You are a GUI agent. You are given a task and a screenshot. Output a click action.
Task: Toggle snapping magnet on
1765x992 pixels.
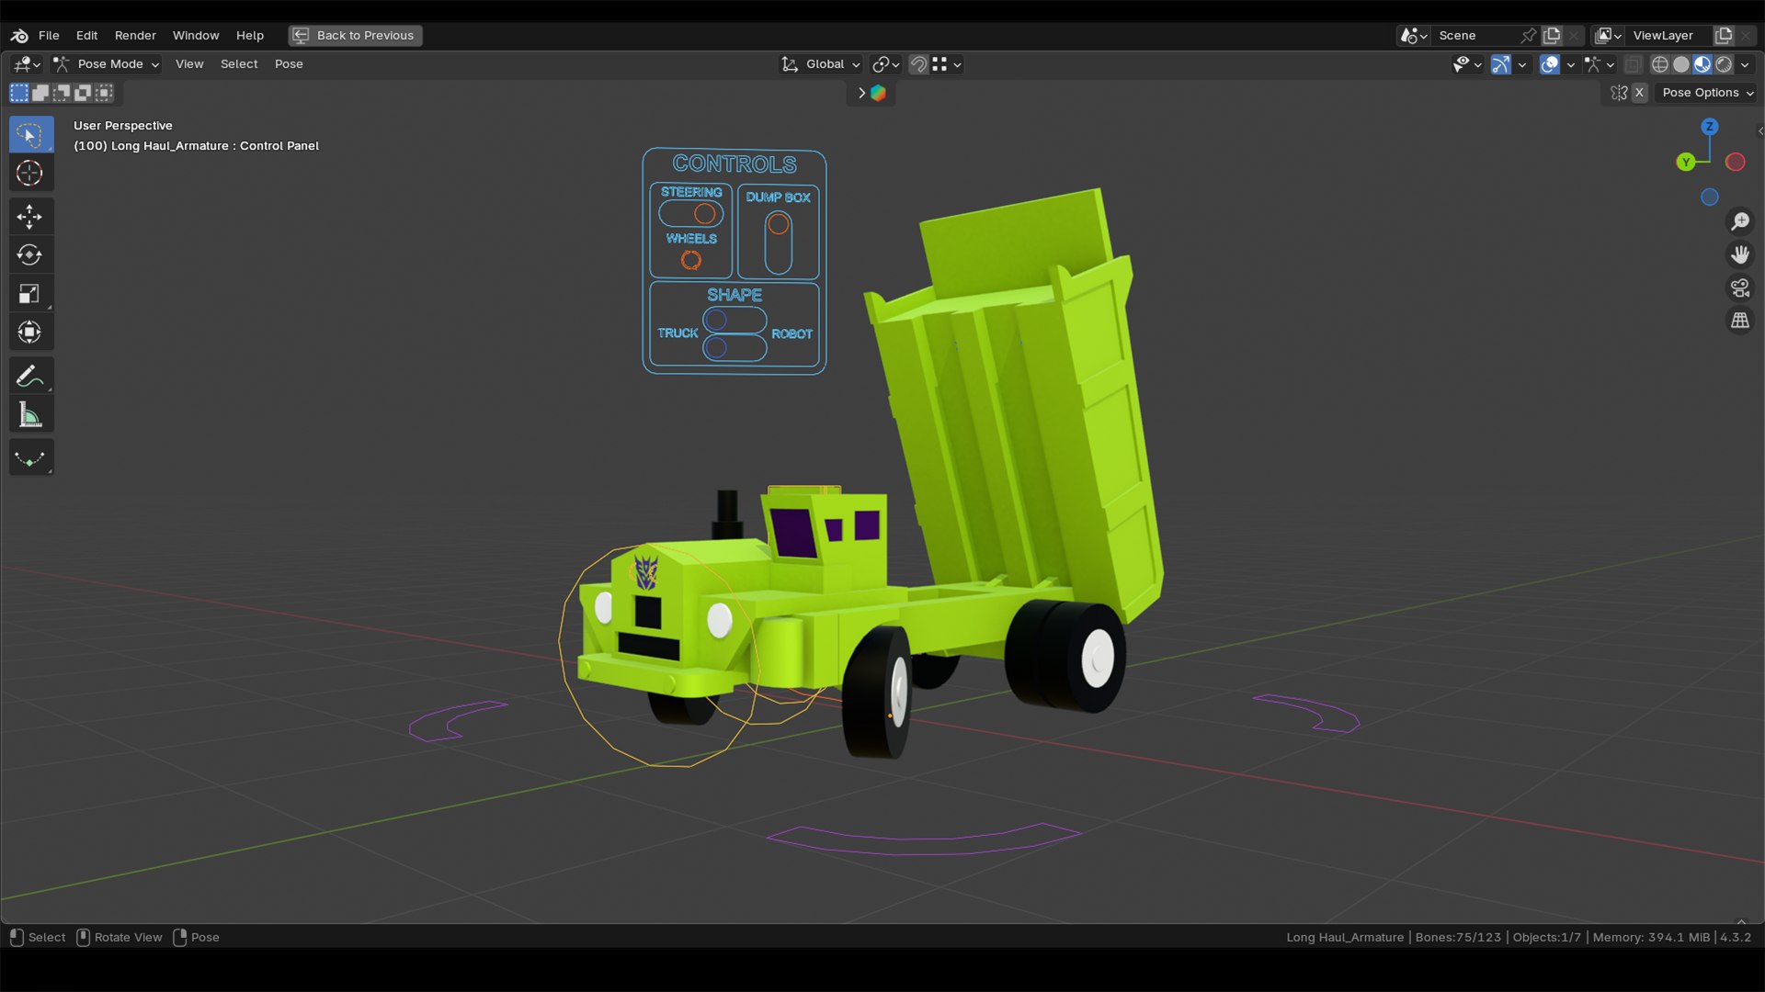(x=918, y=64)
